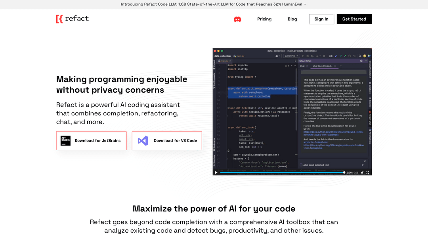Click the Git commit checkmark in the video
This screenshot has width=428, height=241.
point(340,56)
